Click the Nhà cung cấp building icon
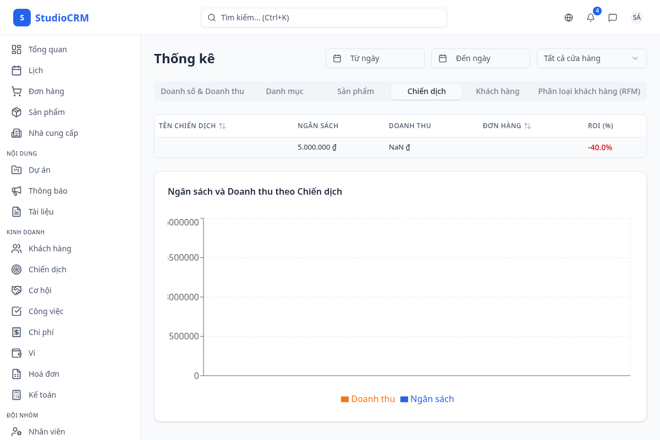This screenshot has height=440, width=660. click(16, 133)
